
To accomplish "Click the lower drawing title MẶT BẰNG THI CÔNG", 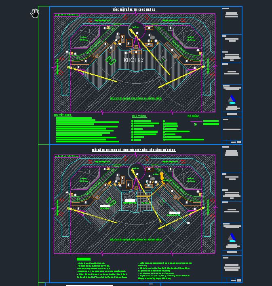I will tap(133, 150).
